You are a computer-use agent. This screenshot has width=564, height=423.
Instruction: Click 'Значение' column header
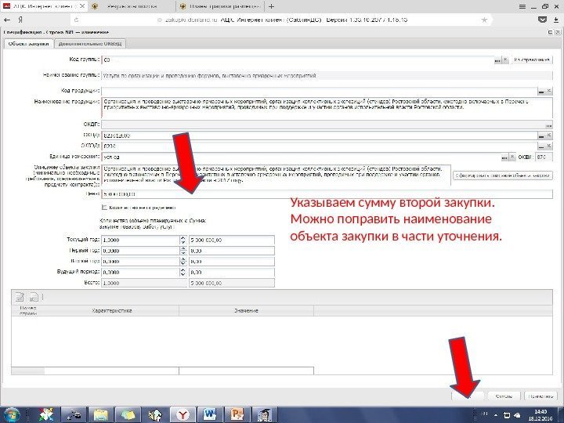click(x=247, y=311)
